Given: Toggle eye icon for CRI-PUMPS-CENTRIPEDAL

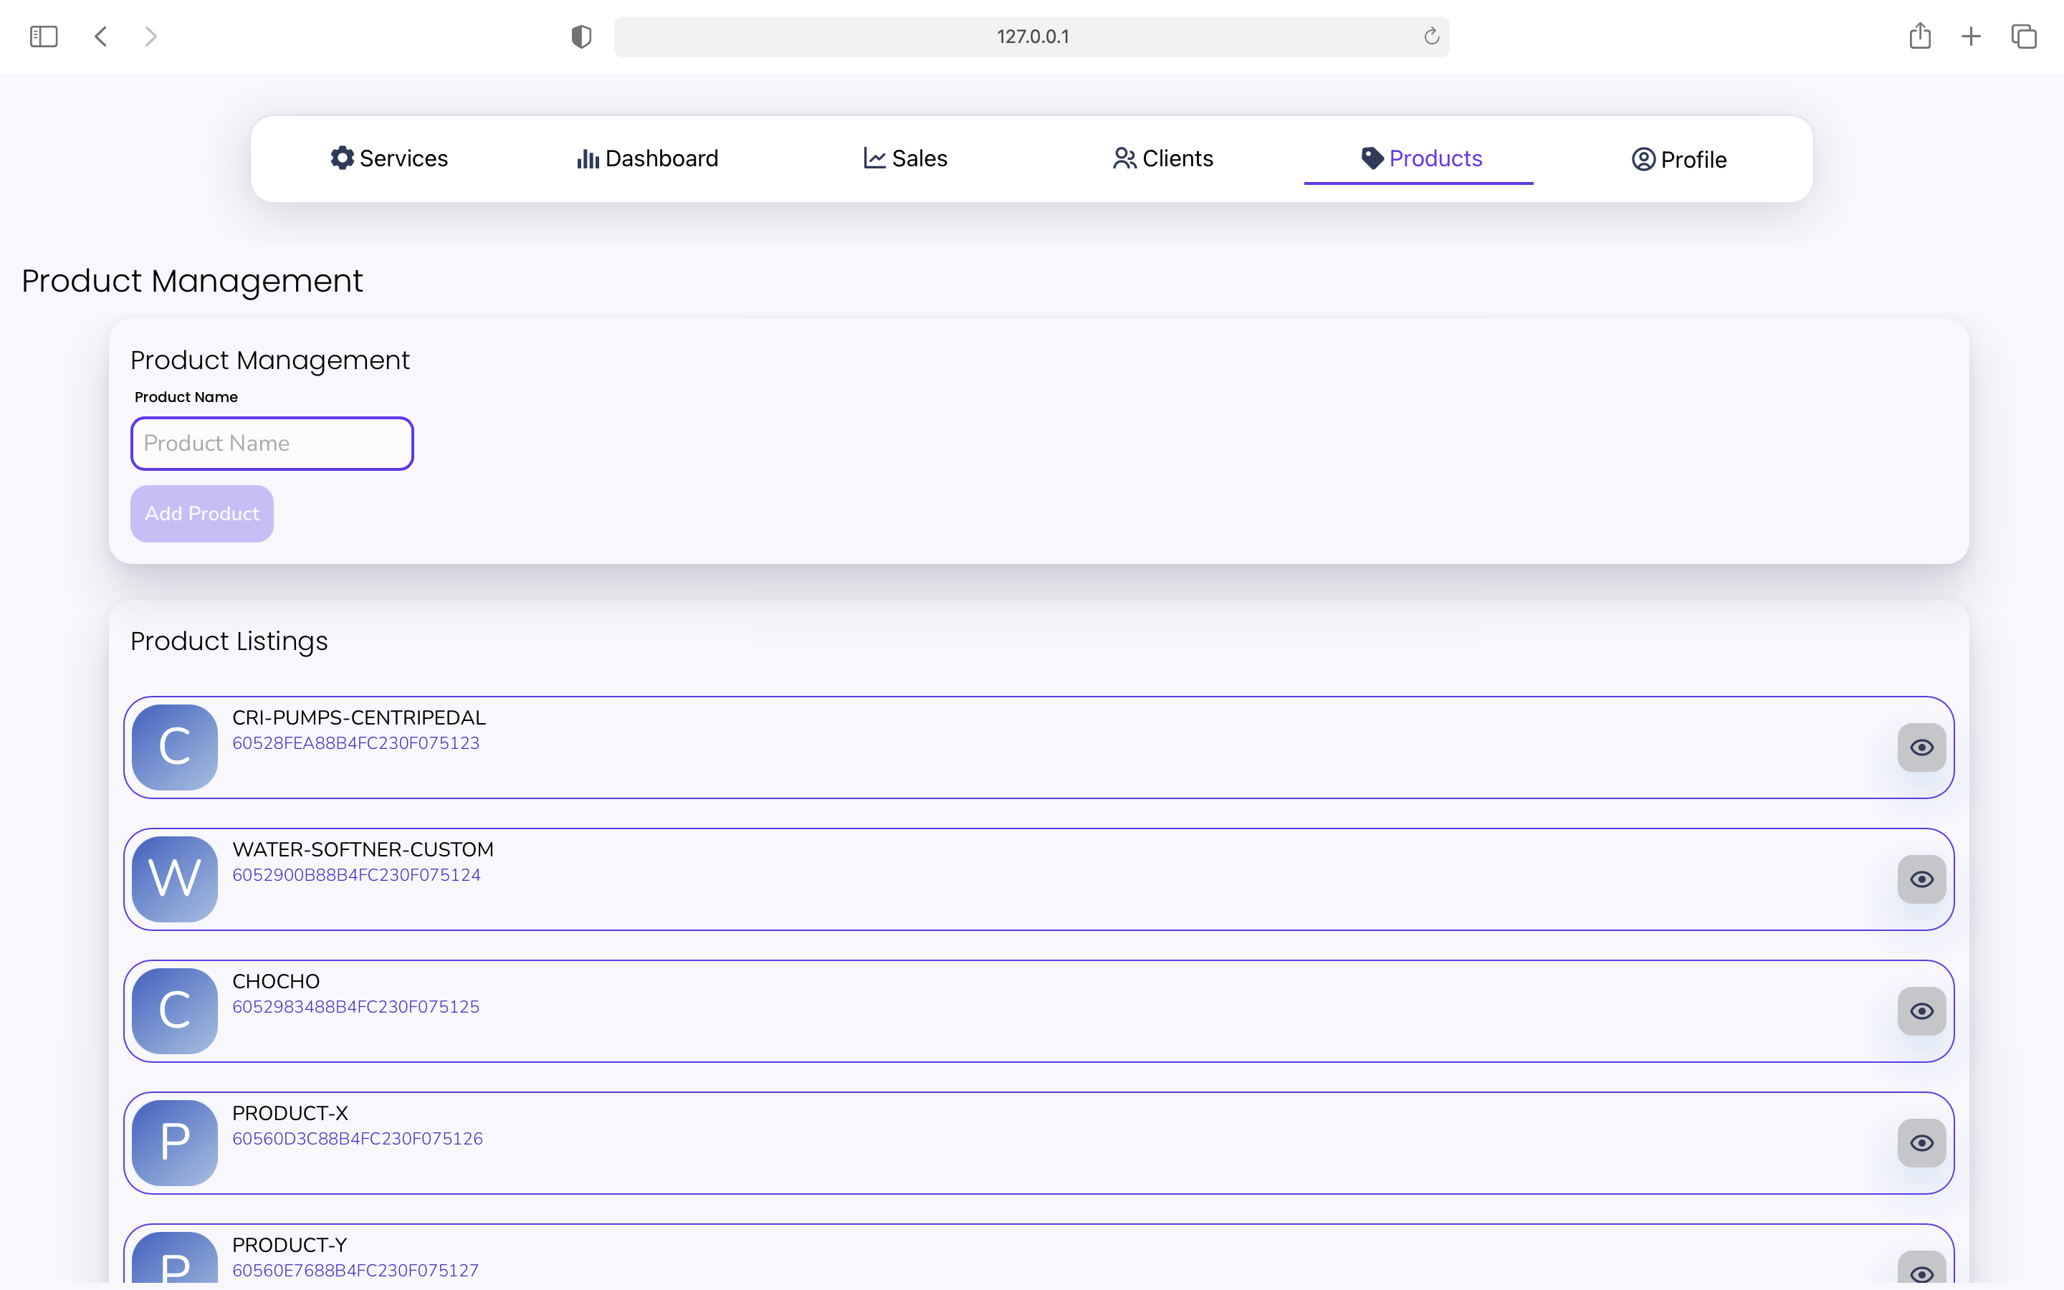Looking at the screenshot, I should coord(1921,747).
